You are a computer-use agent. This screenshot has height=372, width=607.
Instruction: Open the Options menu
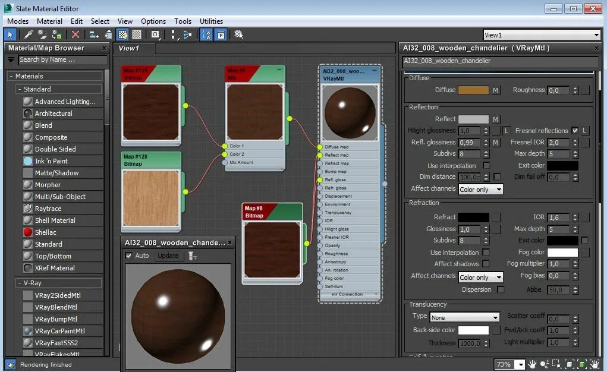tap(153, 21)
